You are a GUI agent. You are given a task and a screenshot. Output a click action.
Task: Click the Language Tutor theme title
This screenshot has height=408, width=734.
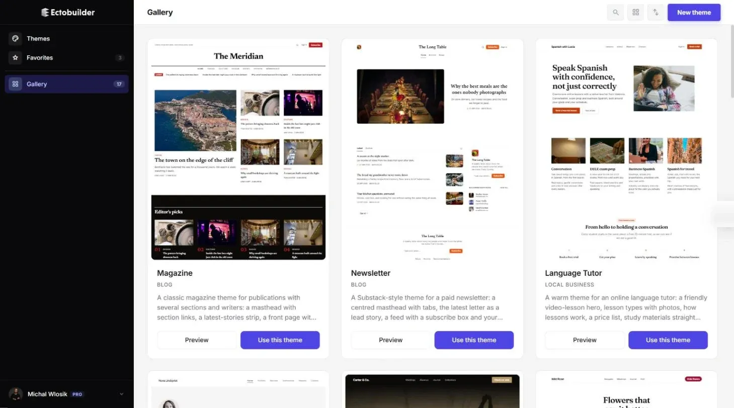point(574,273)
